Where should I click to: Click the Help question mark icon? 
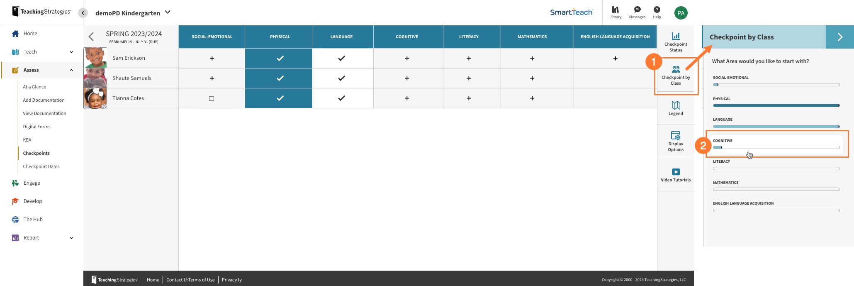click(x=657, y=12)
